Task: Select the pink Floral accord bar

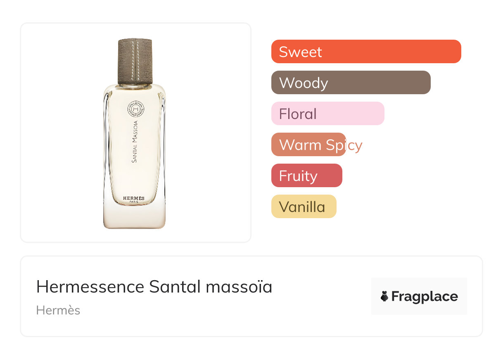Action: point(327,114)
